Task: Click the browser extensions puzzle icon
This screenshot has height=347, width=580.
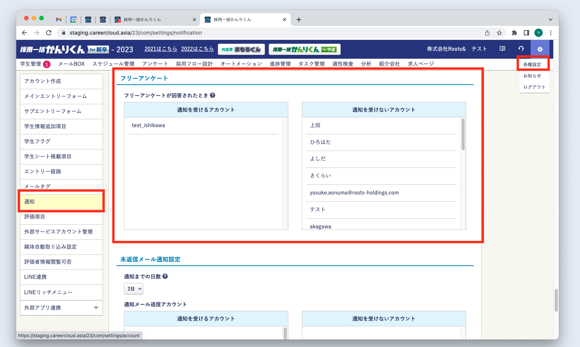Action: [x=514, y=33]
